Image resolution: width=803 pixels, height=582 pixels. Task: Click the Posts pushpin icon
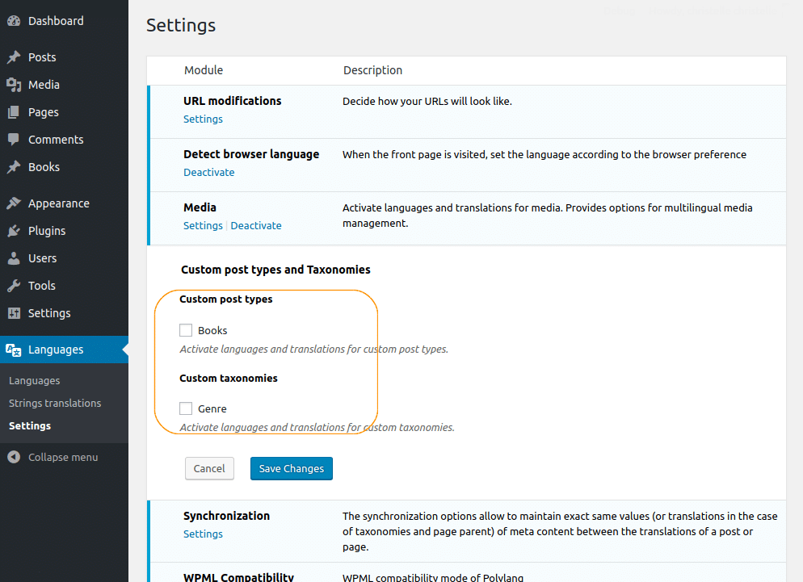tap(14, 57)
